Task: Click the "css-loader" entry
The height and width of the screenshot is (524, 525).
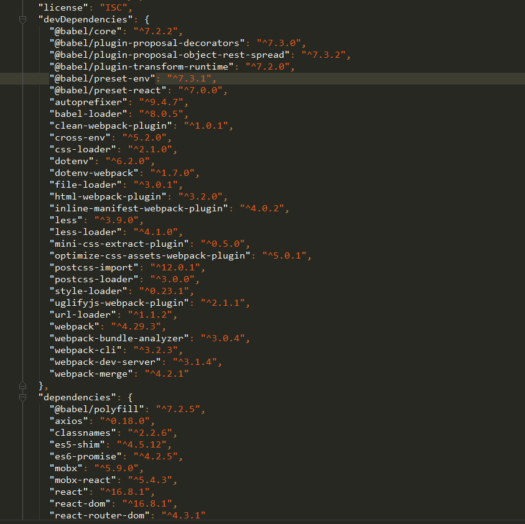Action: [x=113, y=150]
